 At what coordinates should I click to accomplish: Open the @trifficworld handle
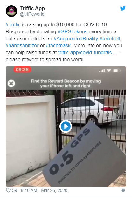click(x=32, y=14)
